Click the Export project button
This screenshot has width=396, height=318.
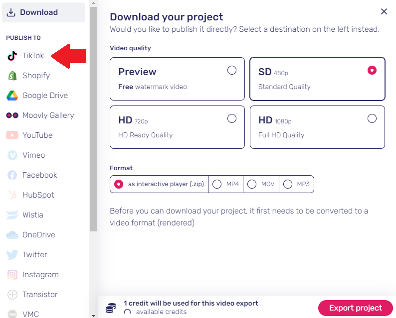(x=356, y=308)
